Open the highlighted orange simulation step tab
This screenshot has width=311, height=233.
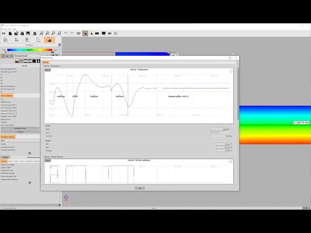49,40
